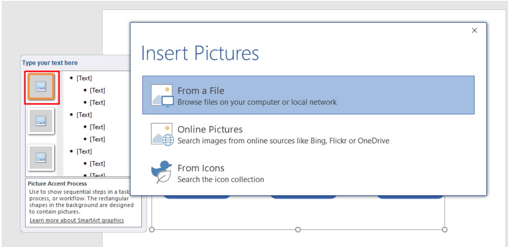The image size is (509, 247).
Task: Click the From a File picture icon
Action: [x=162, y=95]
